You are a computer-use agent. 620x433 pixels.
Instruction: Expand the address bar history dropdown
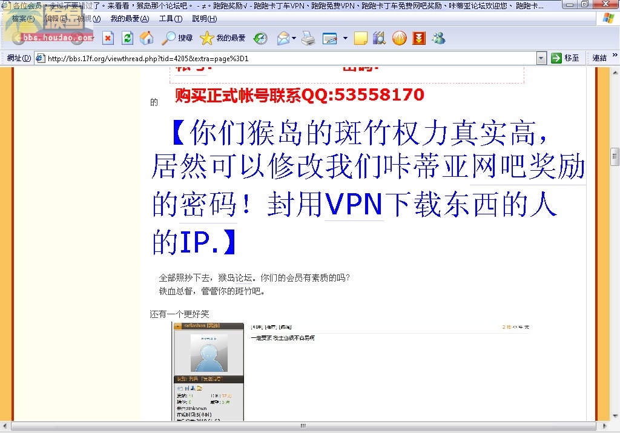pos(541,59)
